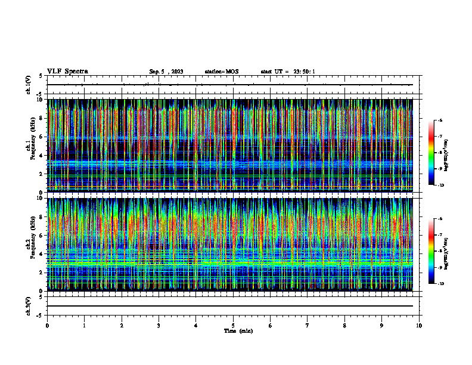Click the "-6" value on ch.2 colorbar
The height and width of the screenshot is (365, 472).
click(x=440, y=219)
